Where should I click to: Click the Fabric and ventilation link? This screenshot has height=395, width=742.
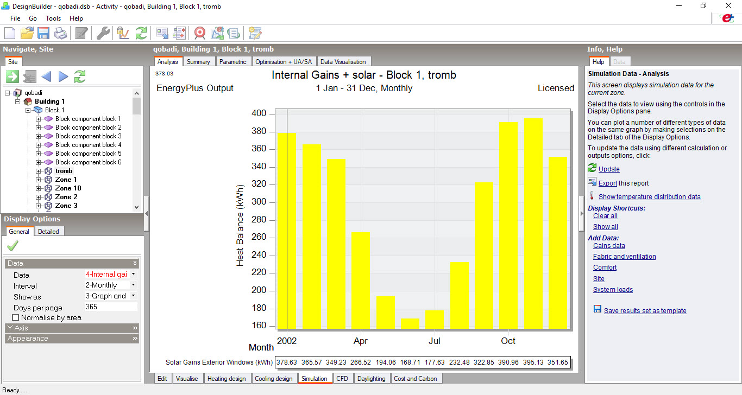pos(625,257)
